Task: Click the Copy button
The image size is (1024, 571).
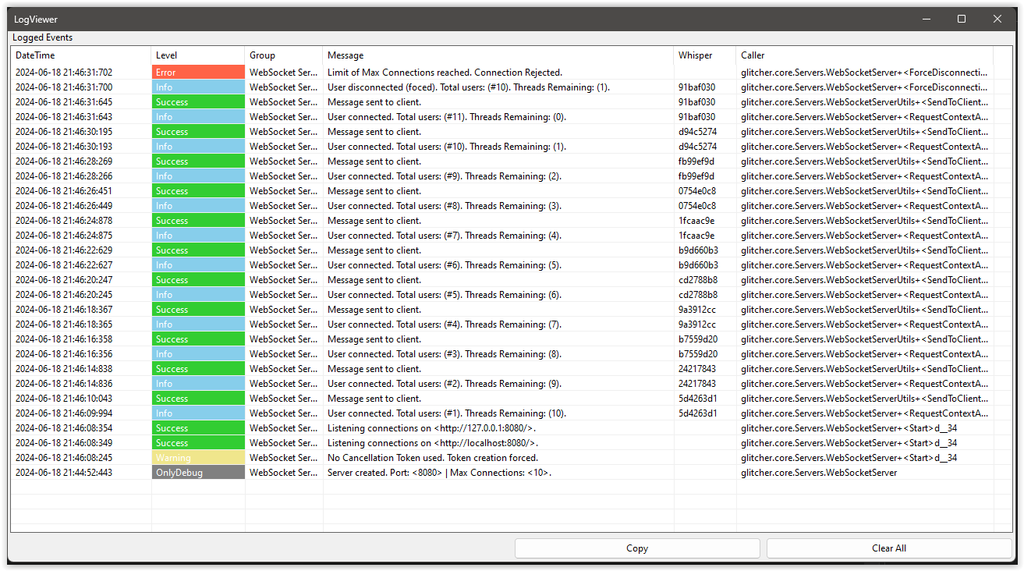Action: pos(636,548)
